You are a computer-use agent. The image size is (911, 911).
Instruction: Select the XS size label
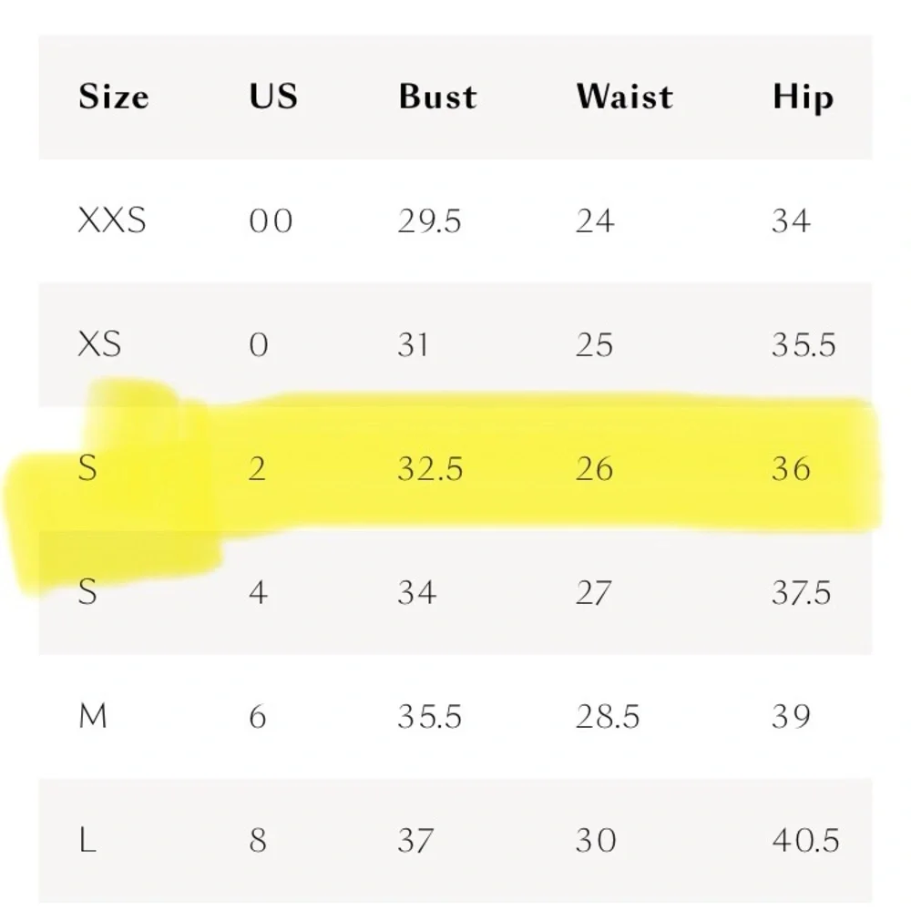(x=99, y=344)
